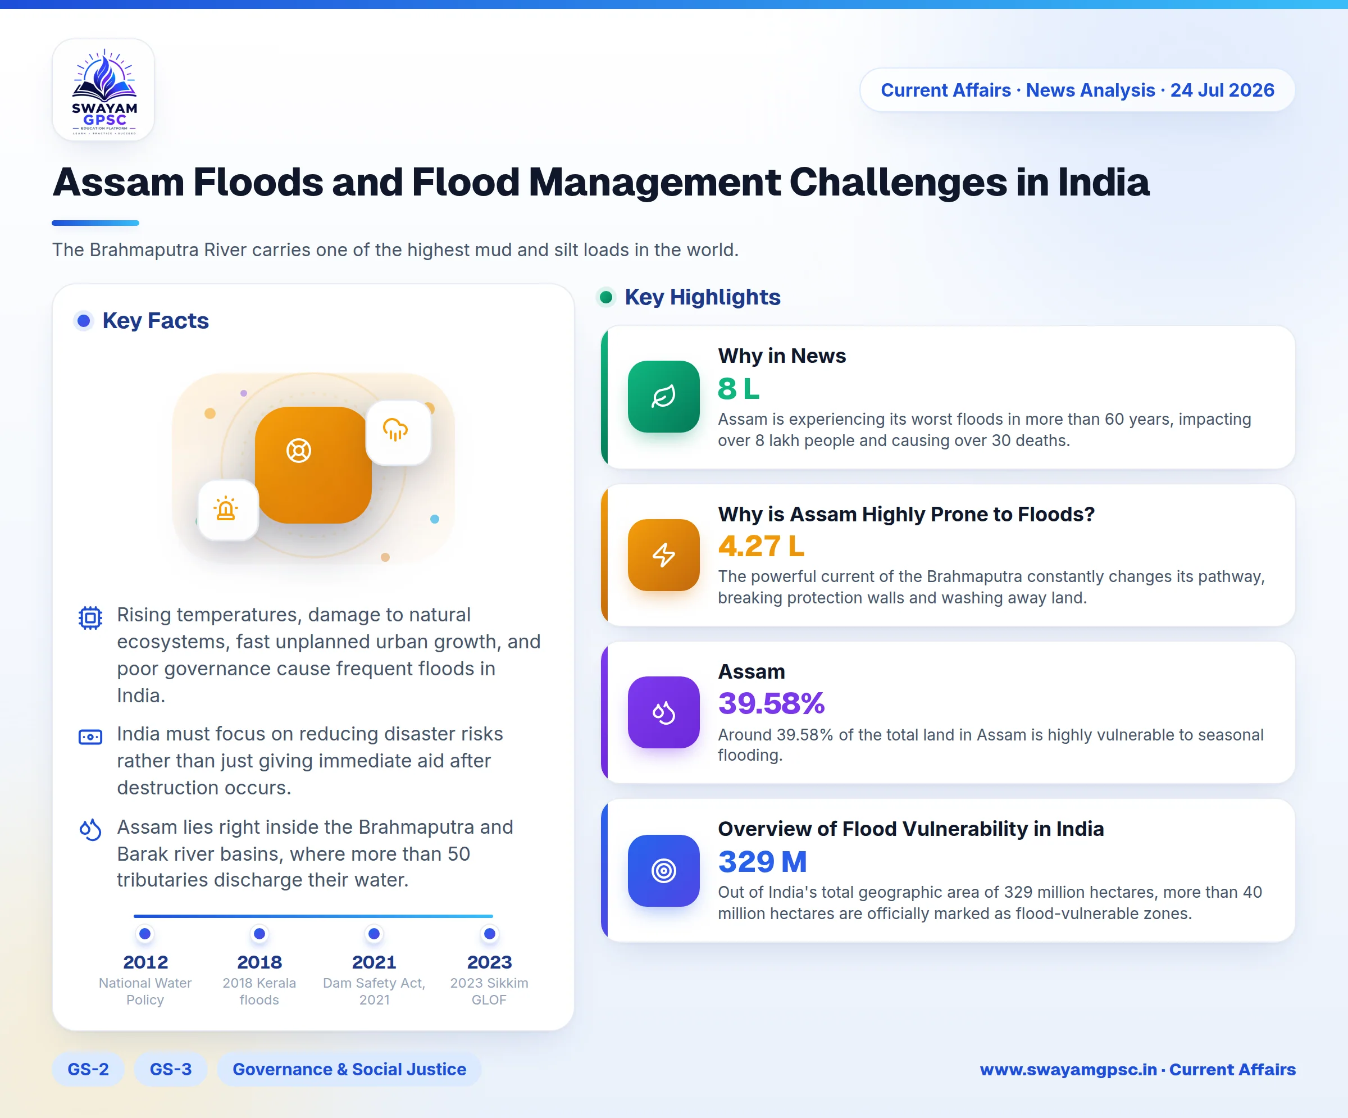Viewport: 1348px width, 1118px height.
Task: Click the 8 L figure
Action: pyautogui.click(x=738, y=389)
